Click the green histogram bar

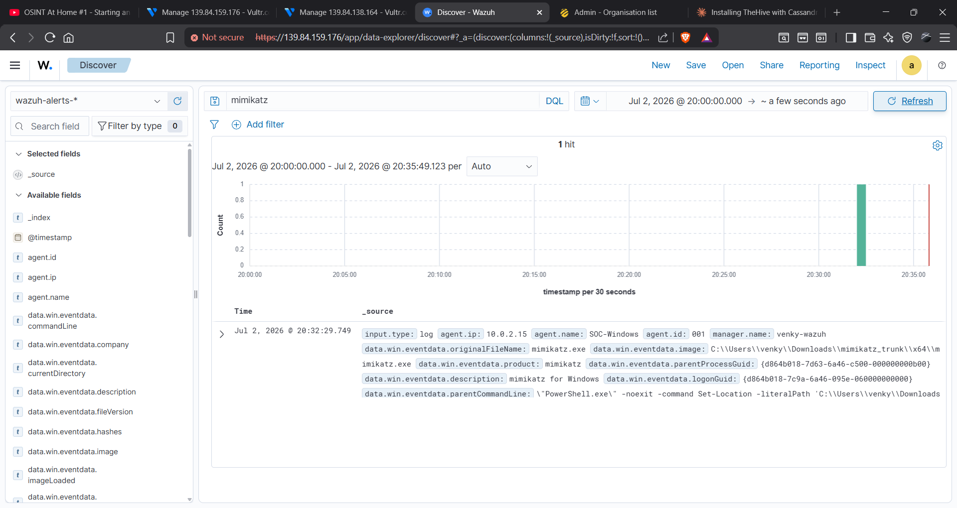click(x=861, y=225)
